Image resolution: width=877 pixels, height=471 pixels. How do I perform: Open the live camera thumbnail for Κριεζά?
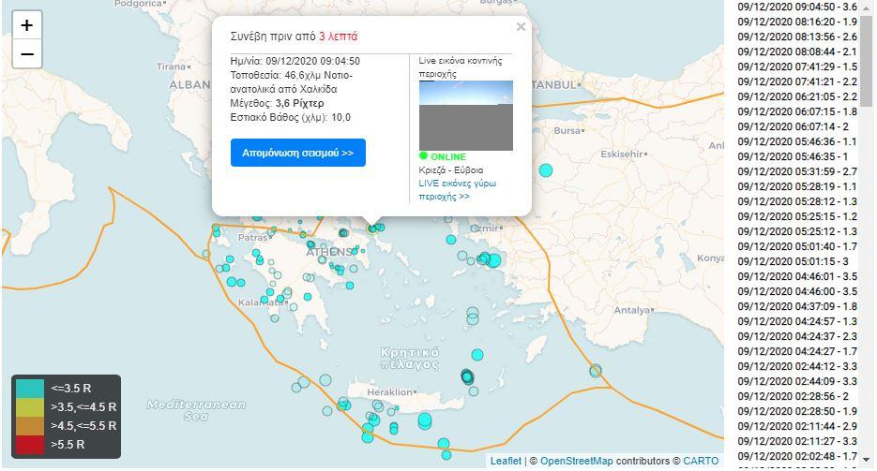[465, 115]
